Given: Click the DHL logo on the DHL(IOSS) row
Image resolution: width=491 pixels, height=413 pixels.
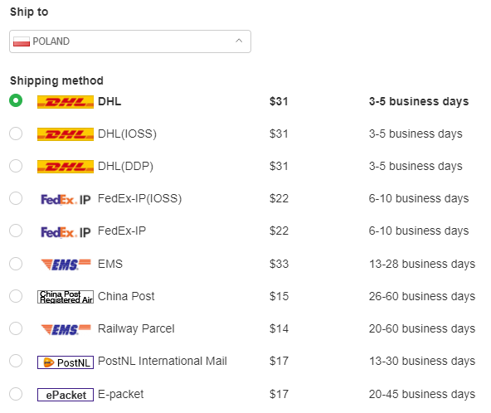Looking at the screenshot, I should coord(66,134).
